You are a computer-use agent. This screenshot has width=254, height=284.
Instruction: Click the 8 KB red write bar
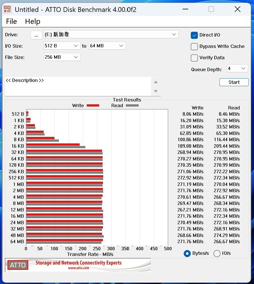point(41,138)
